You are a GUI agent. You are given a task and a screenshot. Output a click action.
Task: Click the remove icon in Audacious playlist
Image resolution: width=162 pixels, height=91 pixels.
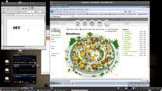pos(17,82)
